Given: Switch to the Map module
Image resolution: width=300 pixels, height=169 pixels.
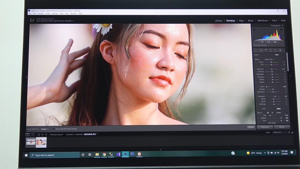Looking at the screenshot, I should [241, 21].
